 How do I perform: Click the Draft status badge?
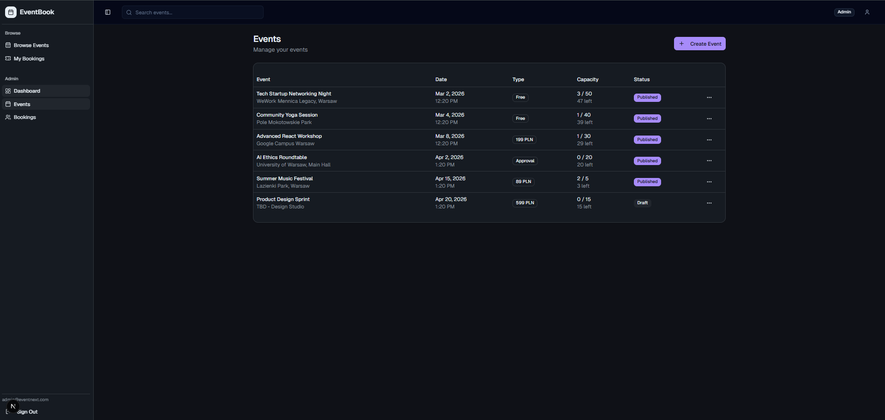coord(642,203)
